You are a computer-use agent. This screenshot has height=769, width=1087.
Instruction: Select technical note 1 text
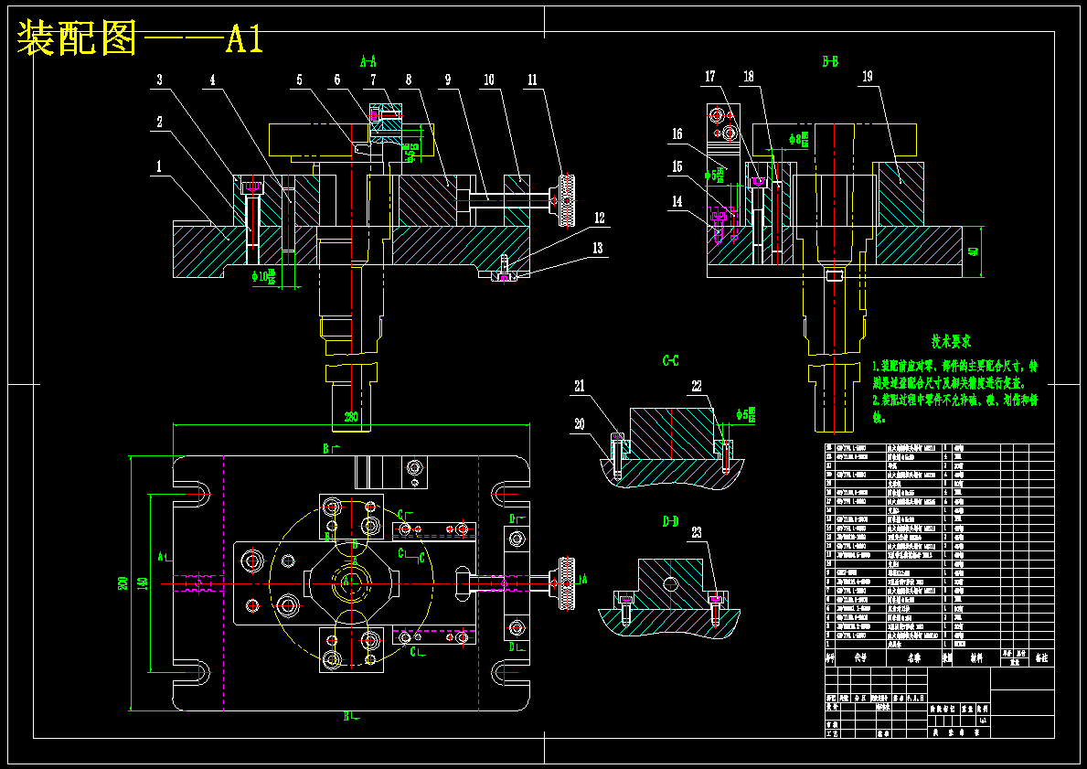point(956,374)
